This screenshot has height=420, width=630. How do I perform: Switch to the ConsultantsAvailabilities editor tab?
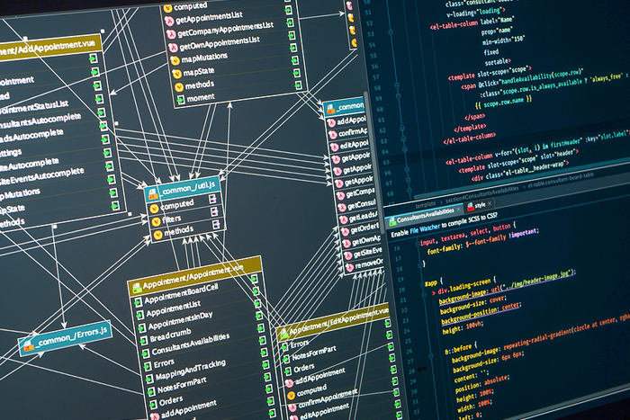[x=427, y=217]
